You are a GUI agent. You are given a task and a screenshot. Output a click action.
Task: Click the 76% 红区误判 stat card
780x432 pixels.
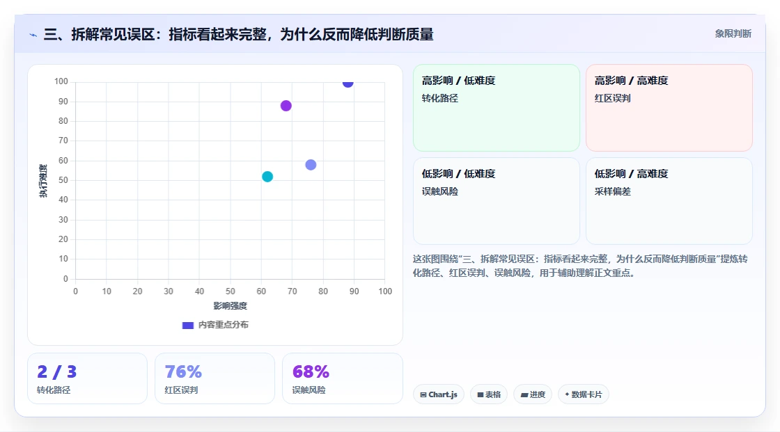[215, 378]
